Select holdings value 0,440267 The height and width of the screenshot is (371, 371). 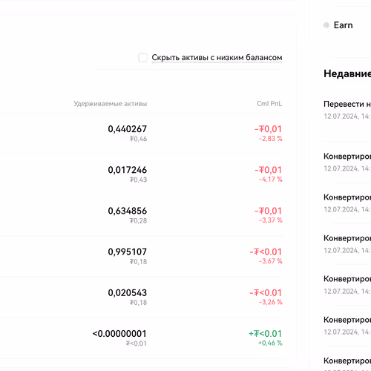(128, 129)
